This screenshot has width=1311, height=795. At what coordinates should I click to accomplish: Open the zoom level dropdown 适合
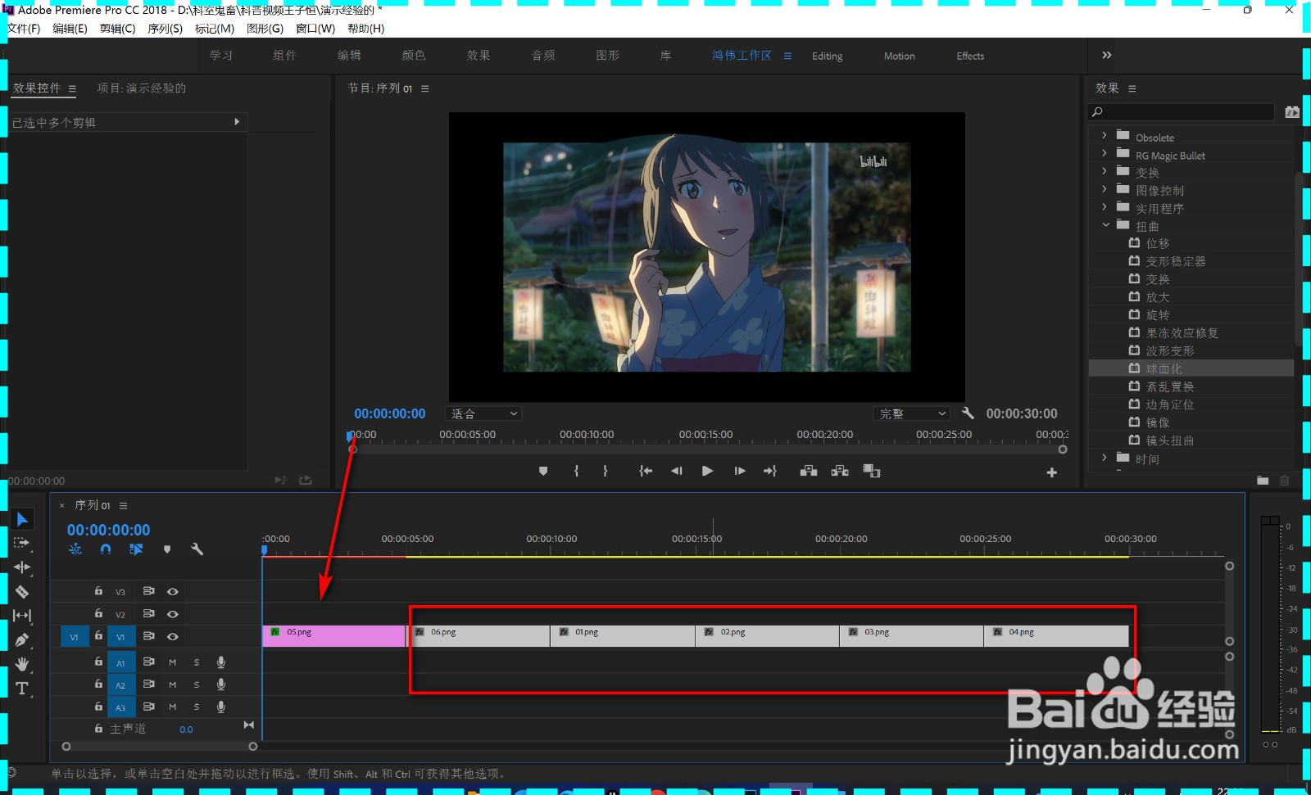484,414
